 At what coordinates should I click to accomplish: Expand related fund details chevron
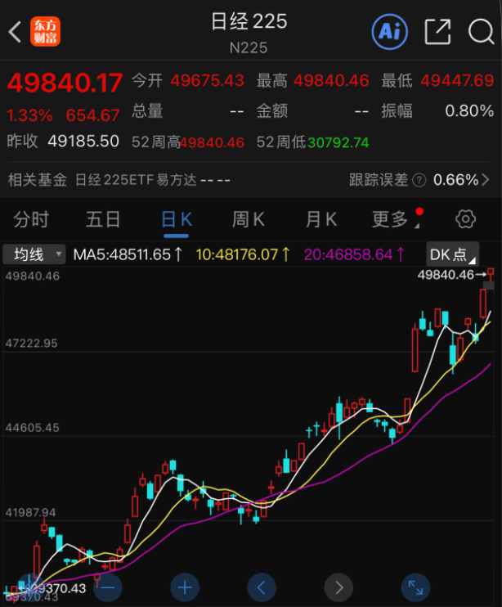pos(486,180)
